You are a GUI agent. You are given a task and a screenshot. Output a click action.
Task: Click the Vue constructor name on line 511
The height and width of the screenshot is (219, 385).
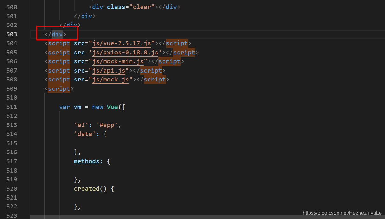pyautogui.click(x=113, y=107)
